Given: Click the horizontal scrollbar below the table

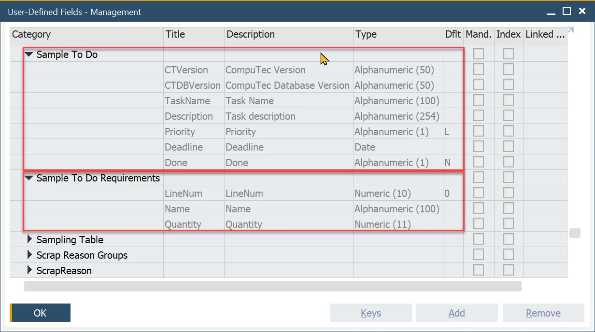Looking at the screenshot, I should coord(272,286).
